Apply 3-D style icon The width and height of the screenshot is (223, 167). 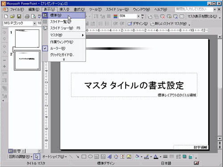[x=191, y=156]
